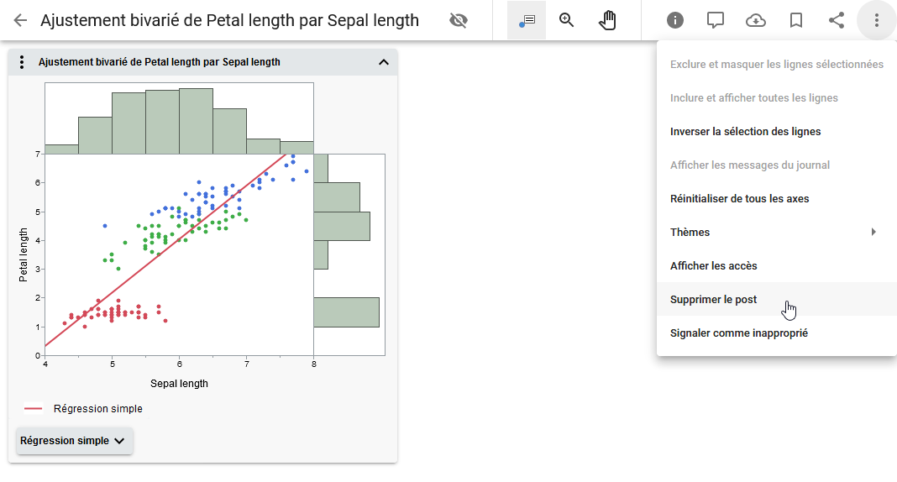Select the magnifier zoom tool

point(567,20)
